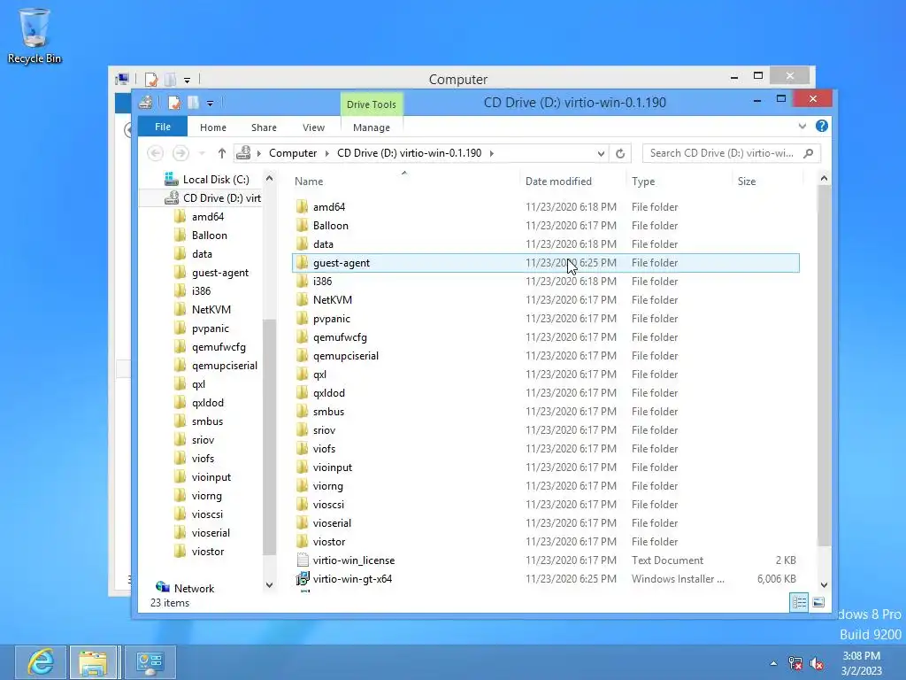Click smbus in navigation tree
906x680 pixels.
207,421
